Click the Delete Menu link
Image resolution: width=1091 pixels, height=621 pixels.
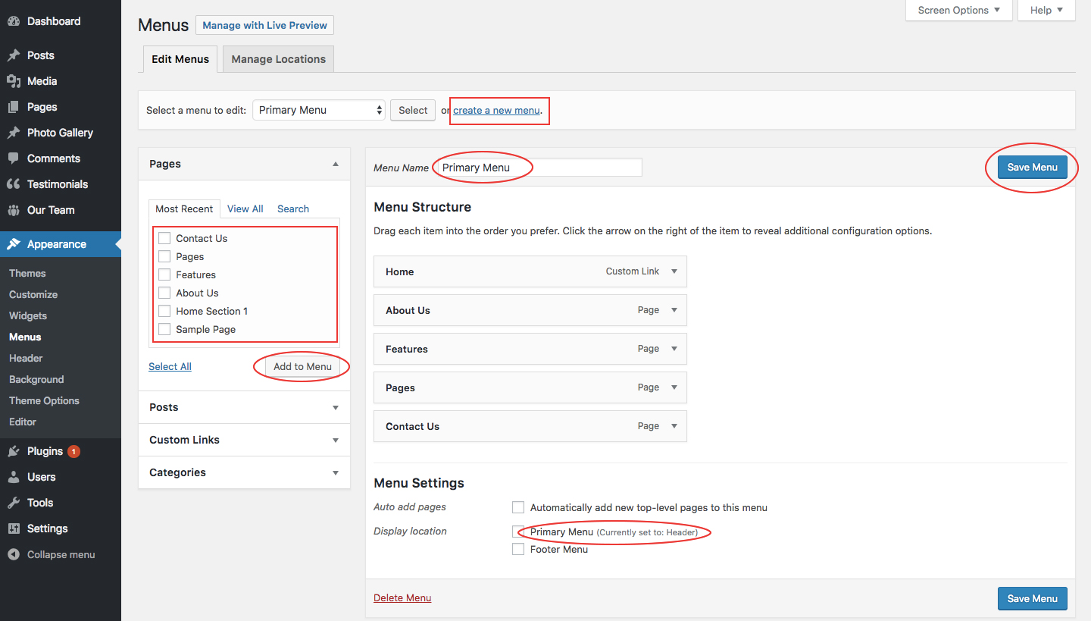coord(402,597)
